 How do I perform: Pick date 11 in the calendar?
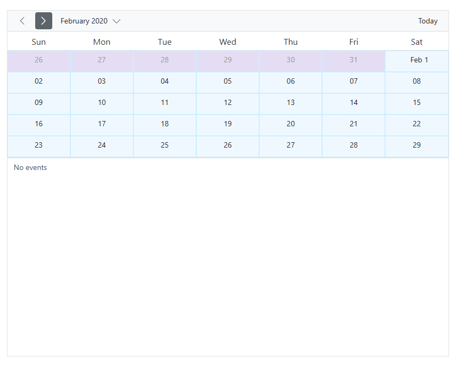[x=165, y=104]
